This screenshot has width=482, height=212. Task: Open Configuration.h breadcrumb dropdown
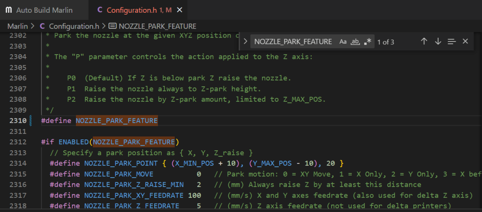point(74,26)
